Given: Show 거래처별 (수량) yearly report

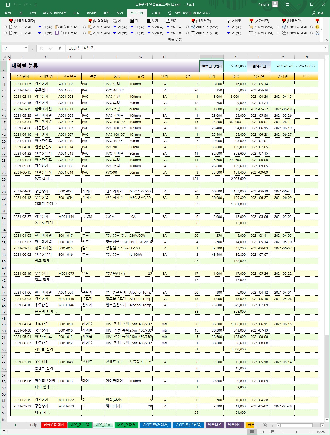Looking at the screenshot, I should click(204, 27).
